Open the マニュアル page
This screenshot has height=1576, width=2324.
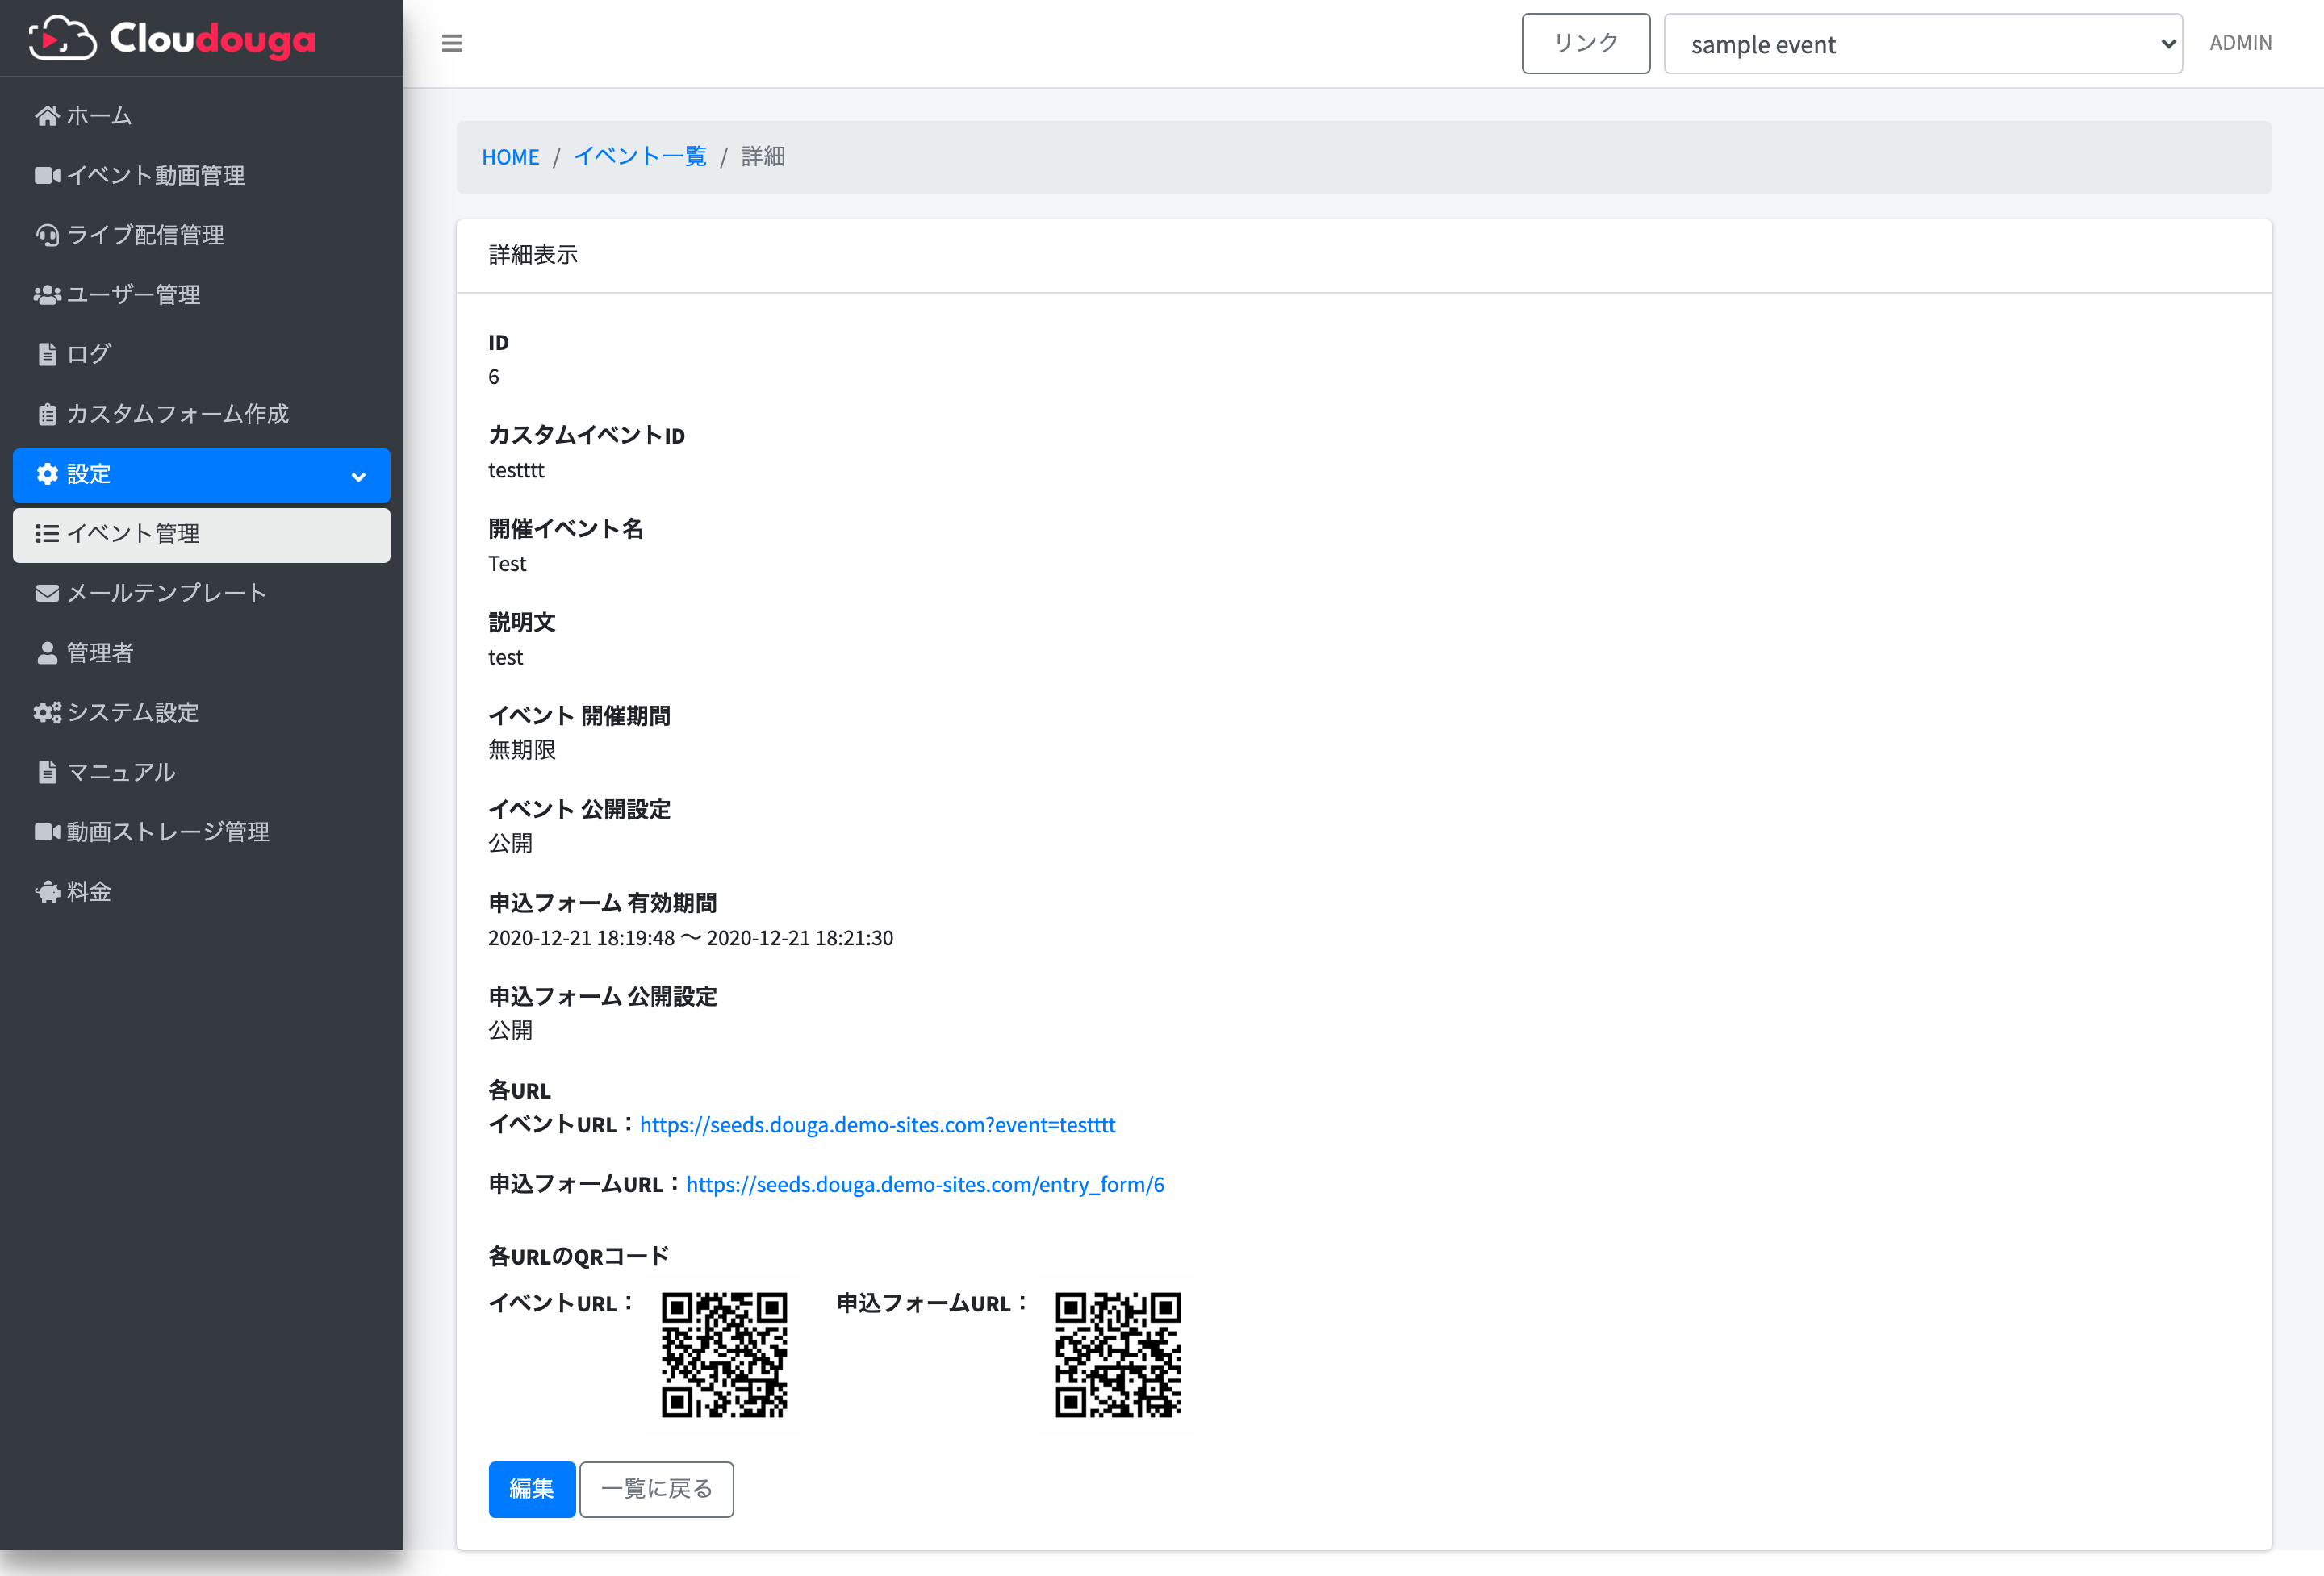201,773
